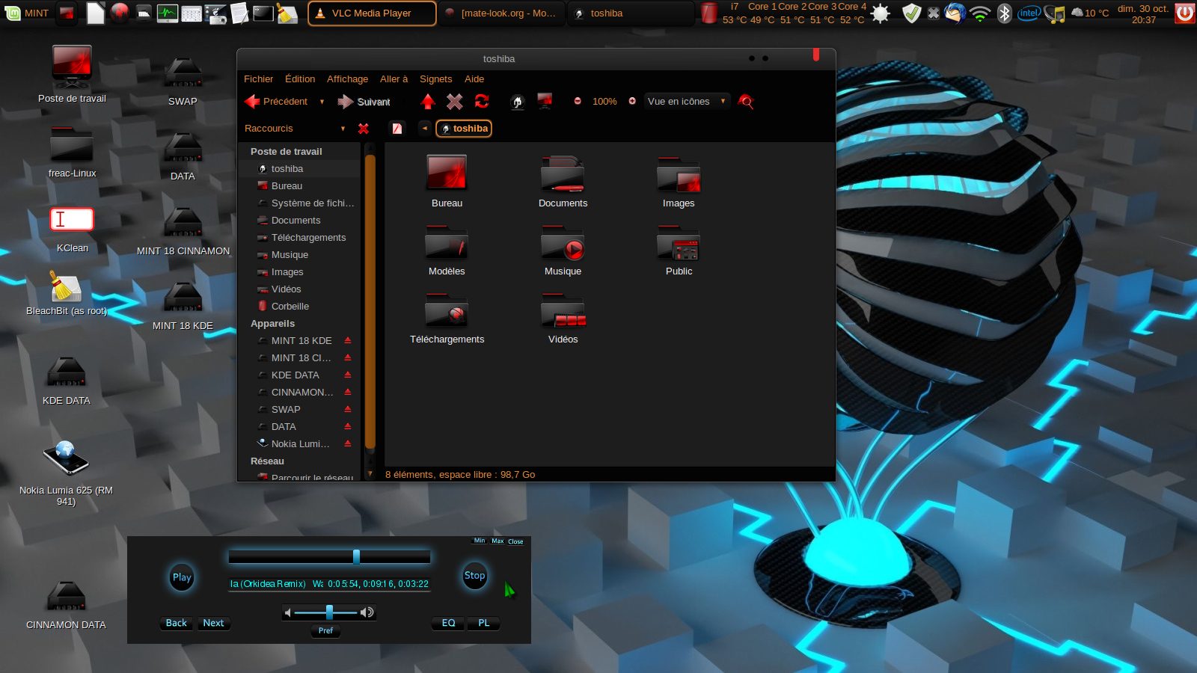Close the sidebar with red X
Screen dimensions: 1197x673
pos(364,129)
